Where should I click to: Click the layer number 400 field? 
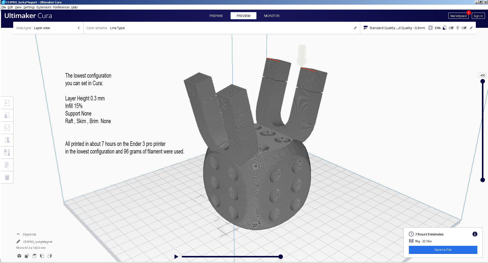(482, 75)
